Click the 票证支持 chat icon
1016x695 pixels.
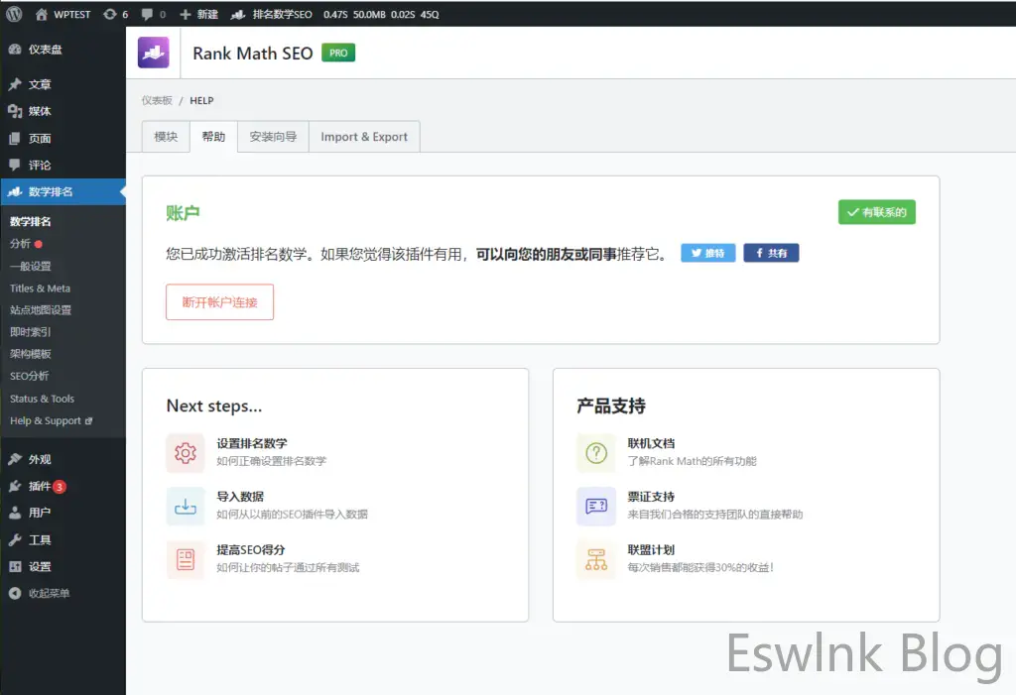click(595, 506)
